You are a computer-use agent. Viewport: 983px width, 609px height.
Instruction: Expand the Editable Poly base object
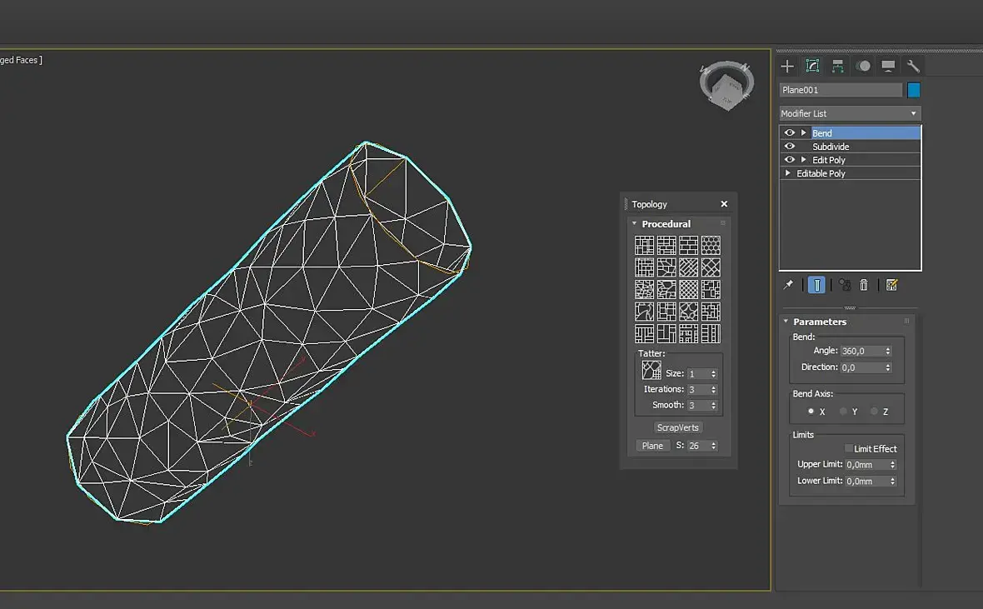(788, 173)
